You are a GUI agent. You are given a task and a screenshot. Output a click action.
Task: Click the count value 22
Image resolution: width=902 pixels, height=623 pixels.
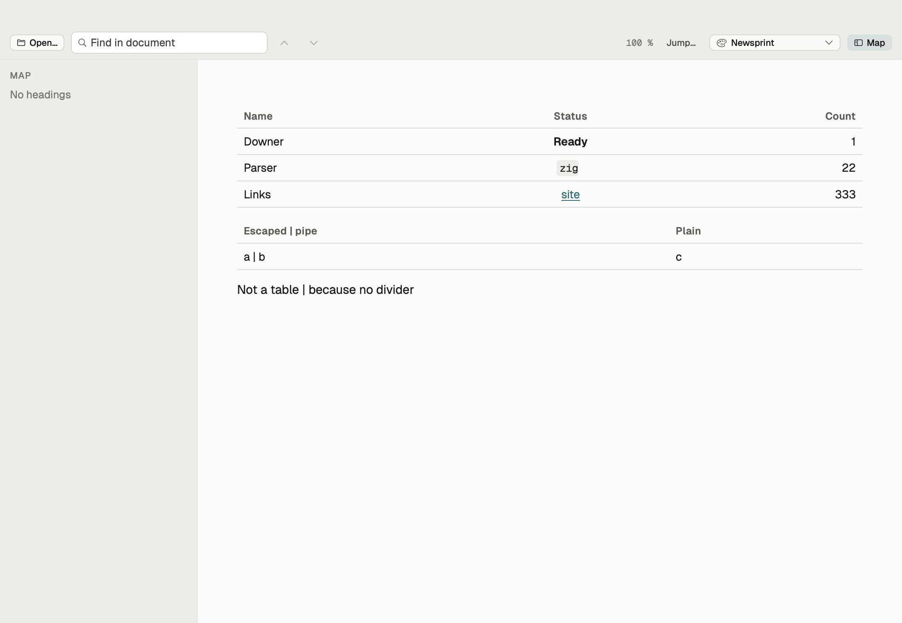[x=848, y=168]
